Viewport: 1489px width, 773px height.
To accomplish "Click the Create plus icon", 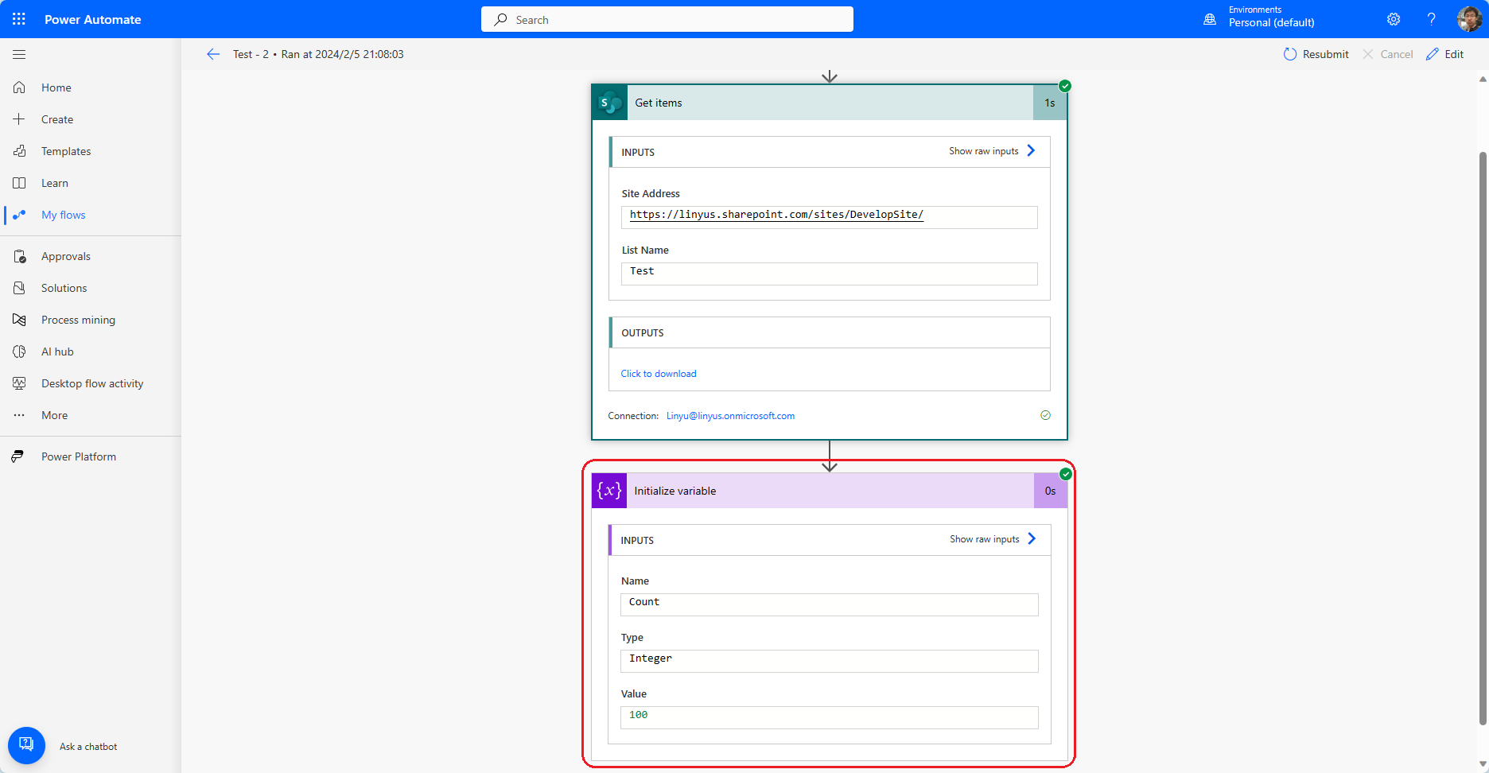I will click(19, 119).
